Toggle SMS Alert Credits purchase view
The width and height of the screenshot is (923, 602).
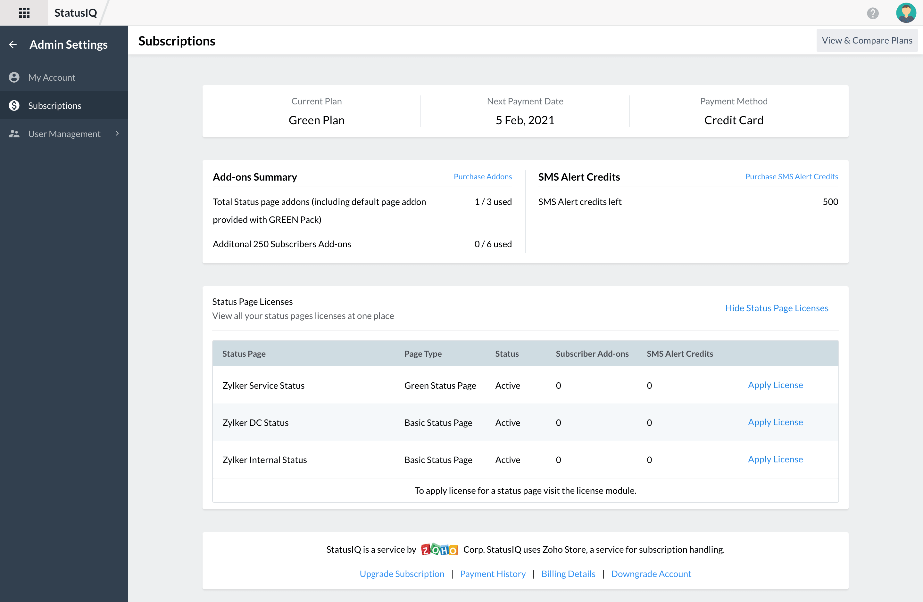tap(792, 177)
